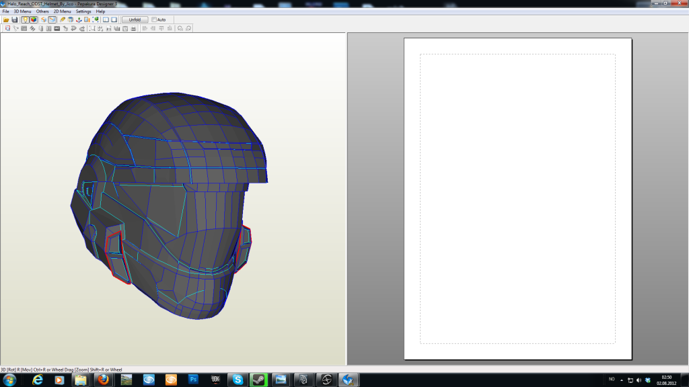Click the orange box fold icon
The width and height of the screenshot is (689, 387).
coord(44,19)
